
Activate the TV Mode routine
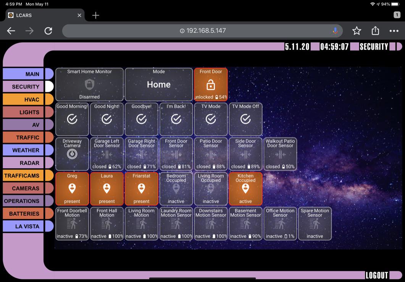coord(211,119)
